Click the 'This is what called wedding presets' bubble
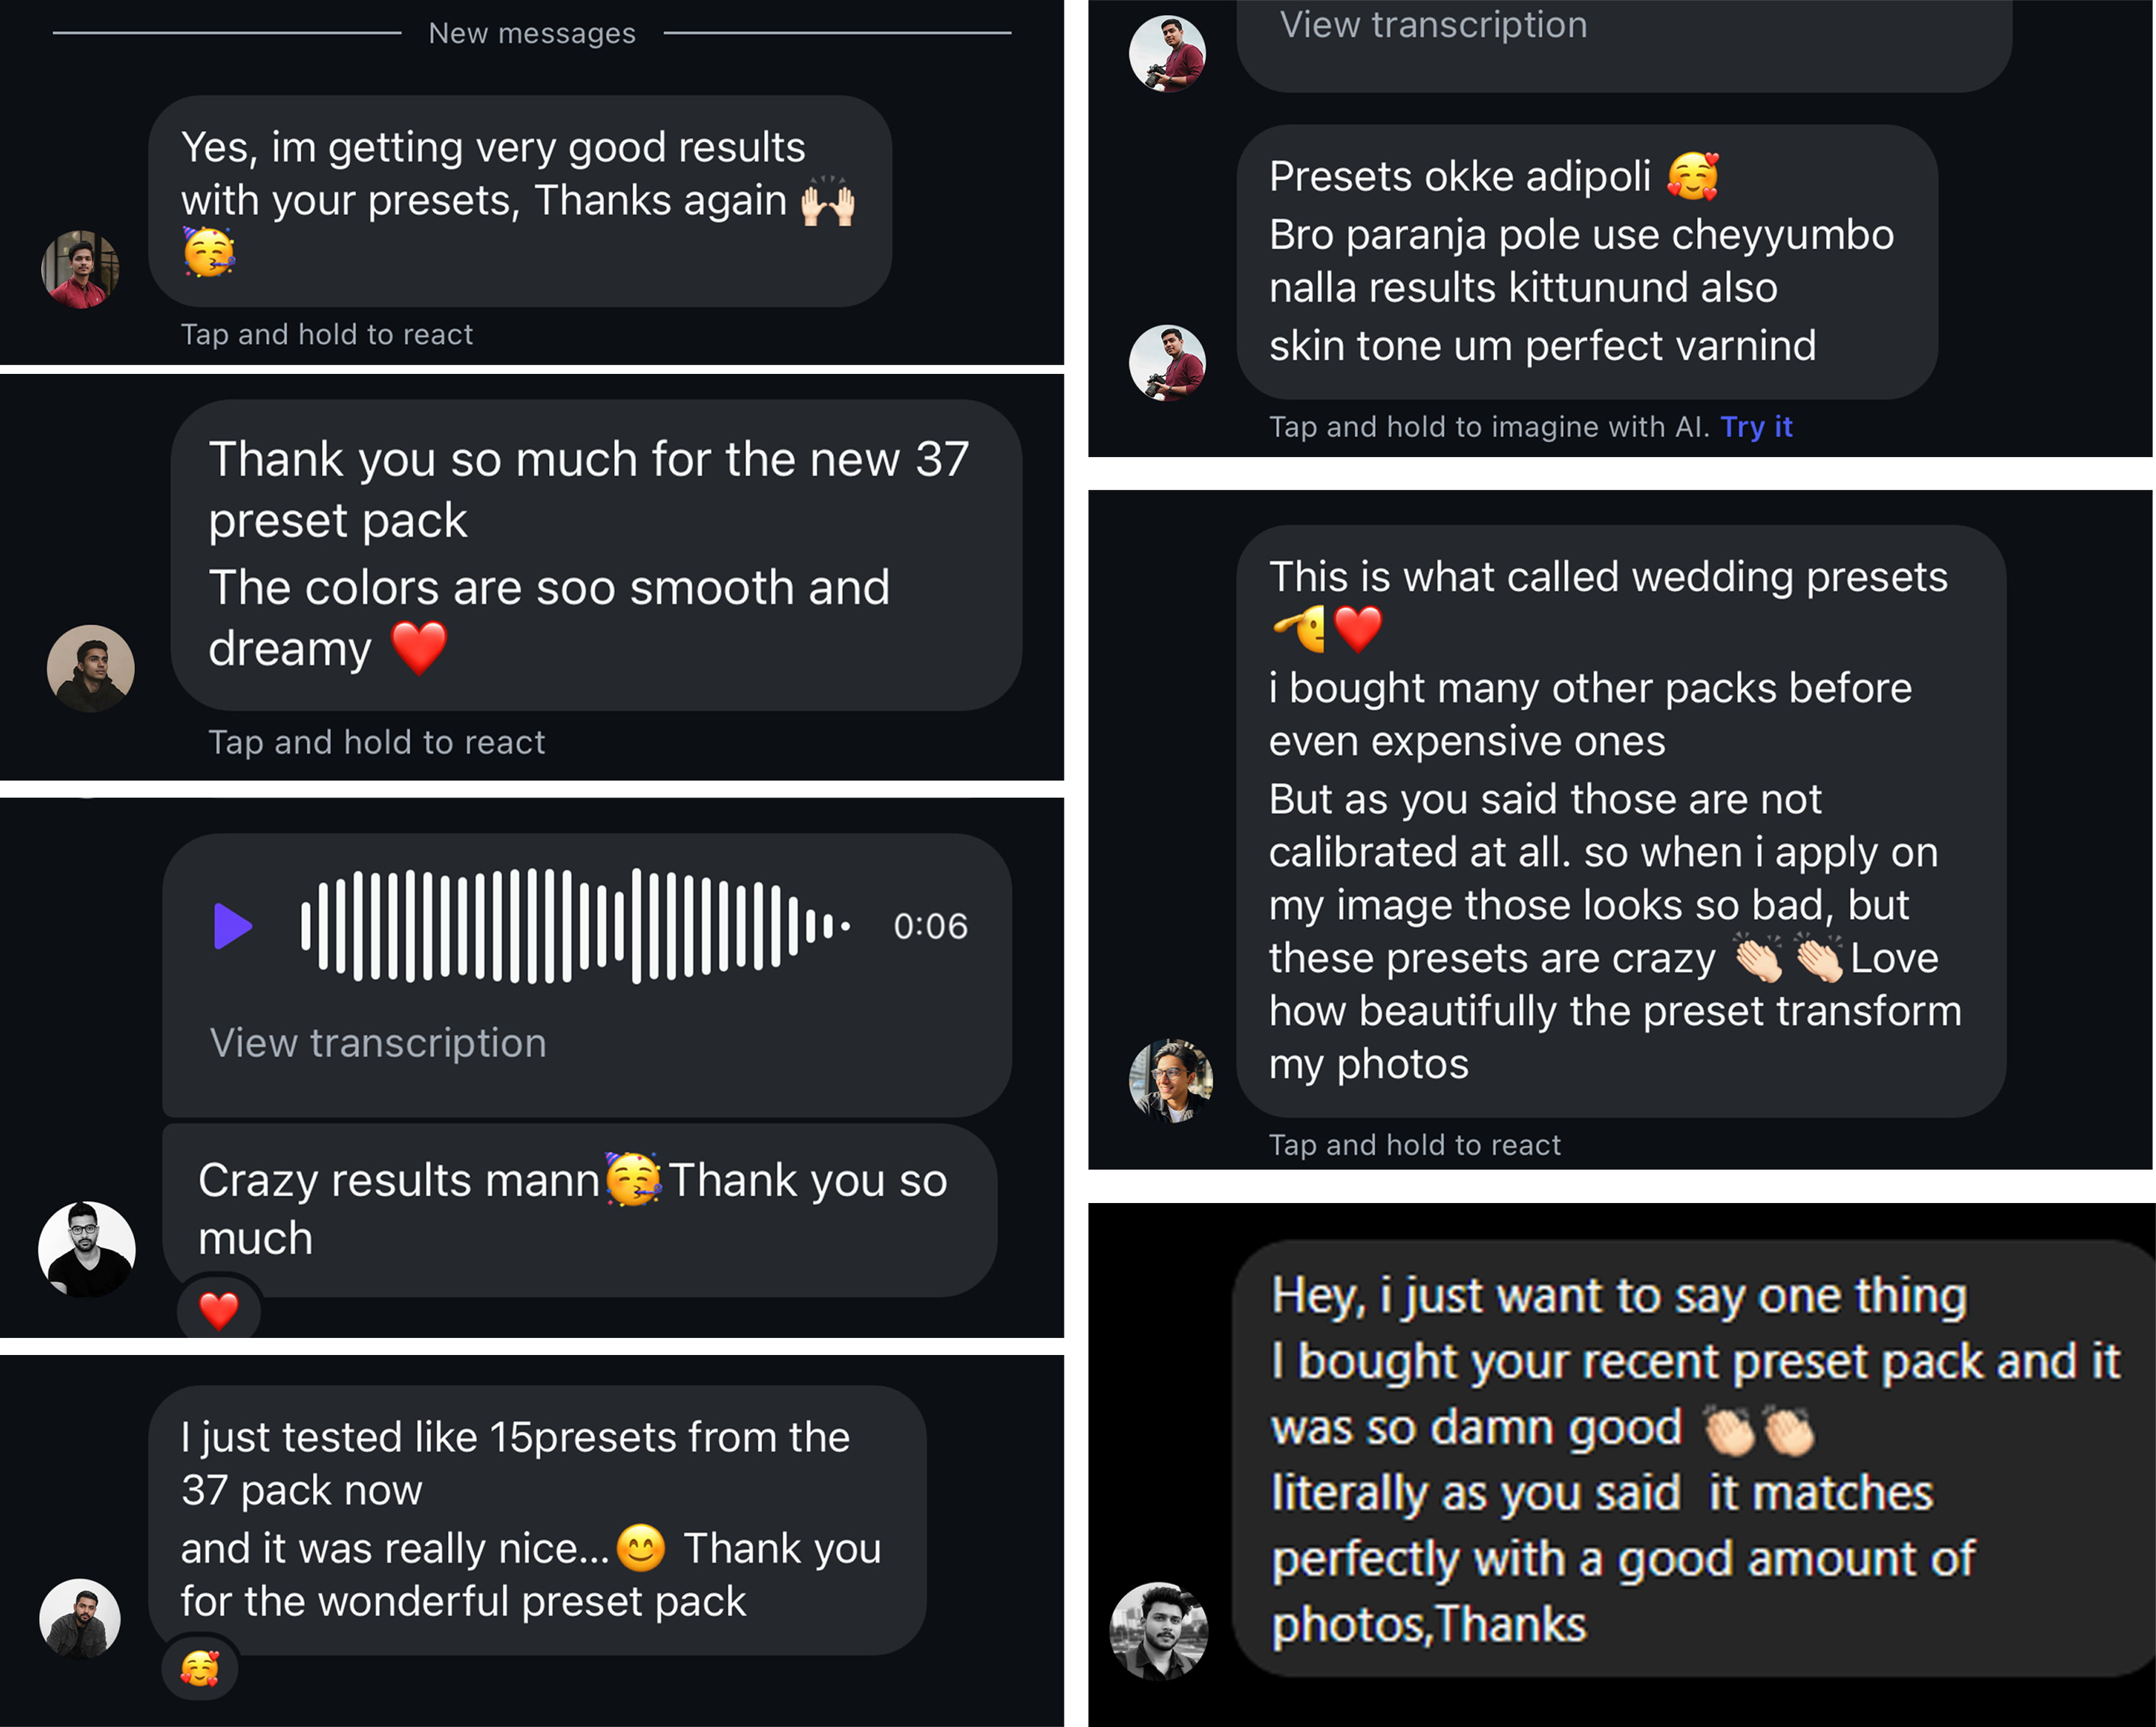Screen dimensions: 2156x1727 pos(1620,820)
